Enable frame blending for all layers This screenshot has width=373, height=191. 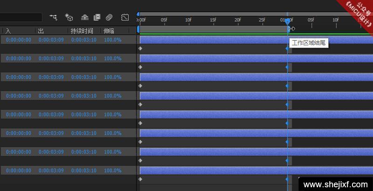pos(97,17)
